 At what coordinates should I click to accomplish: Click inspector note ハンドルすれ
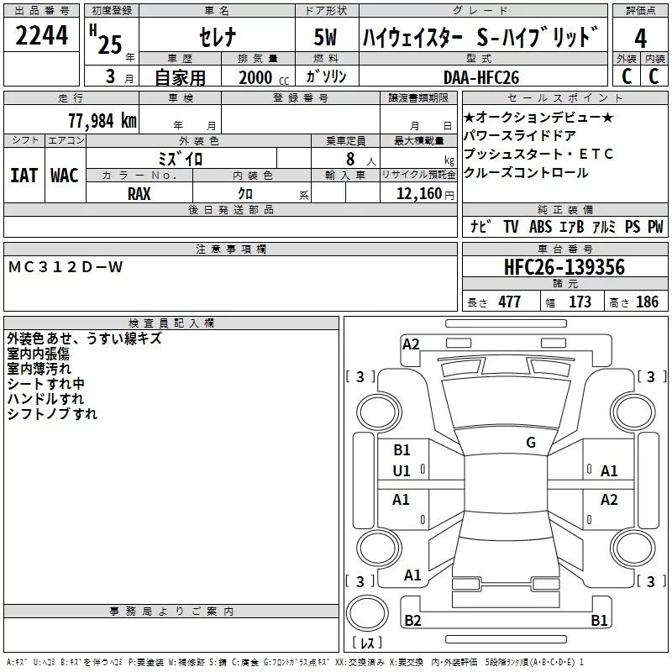coord(45,398)
